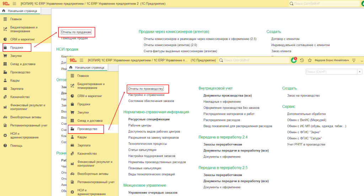Screen dimensions: 364x196
Task: Open the notifications bell with red badge
Action: (x=294, y=61)
